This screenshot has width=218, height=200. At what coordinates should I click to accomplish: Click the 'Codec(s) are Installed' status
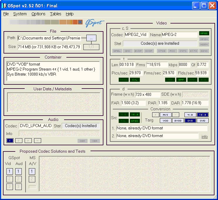[x=160, y=44]
